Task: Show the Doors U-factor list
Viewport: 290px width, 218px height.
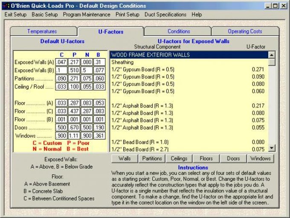Action: point(233,159)
